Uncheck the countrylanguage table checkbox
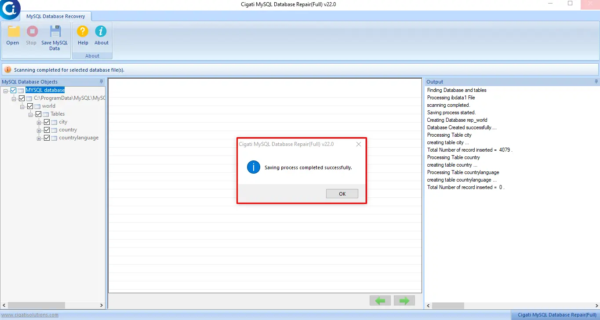 (47, 138)
